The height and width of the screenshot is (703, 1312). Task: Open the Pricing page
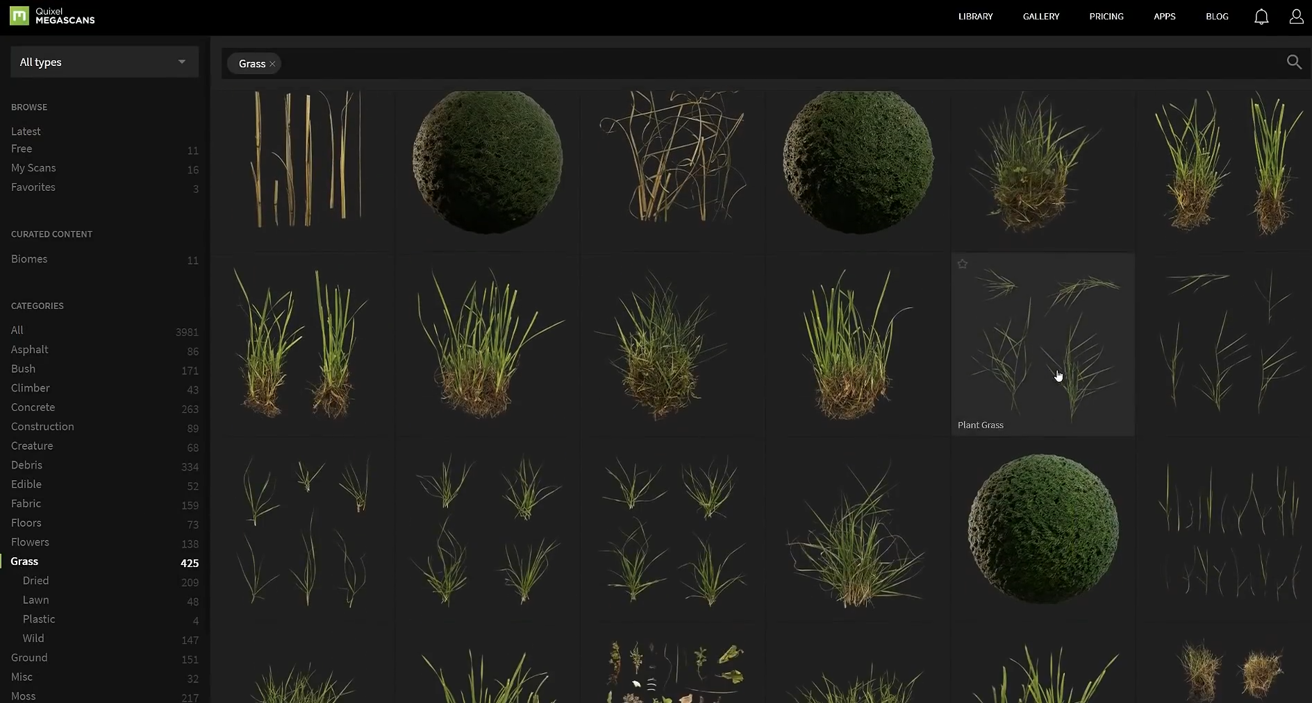pos(1106,17)
